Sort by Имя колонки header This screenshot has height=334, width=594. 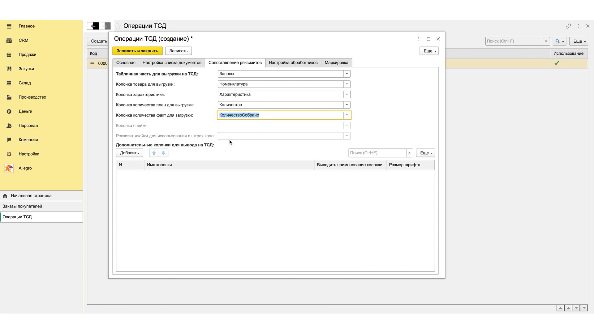point(229,165)
